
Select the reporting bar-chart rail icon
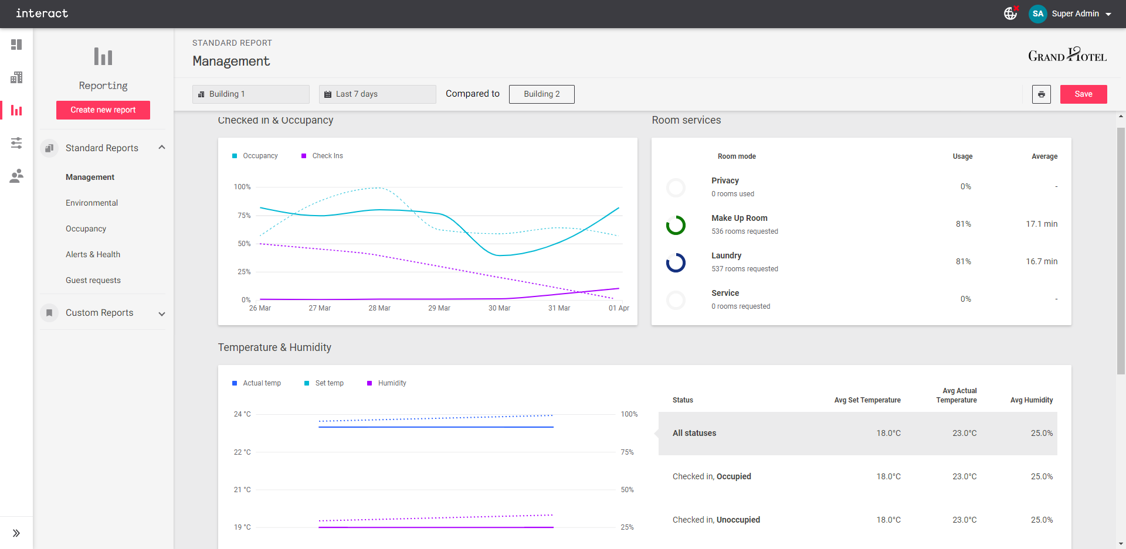tap(16, 110)
